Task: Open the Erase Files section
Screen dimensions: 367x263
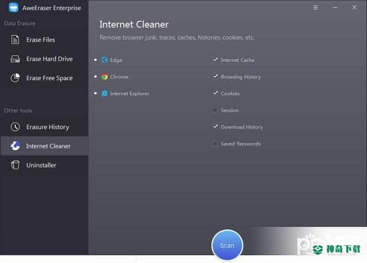Action: tap(44, 40)
